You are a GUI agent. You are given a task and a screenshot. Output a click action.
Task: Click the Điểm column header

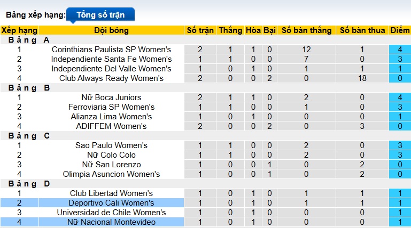pyautogui.click(x=400, y=30)
